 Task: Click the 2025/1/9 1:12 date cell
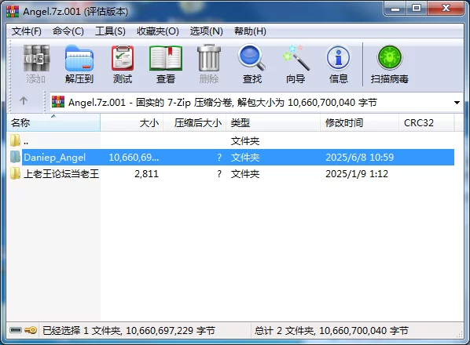pos(357,174)
